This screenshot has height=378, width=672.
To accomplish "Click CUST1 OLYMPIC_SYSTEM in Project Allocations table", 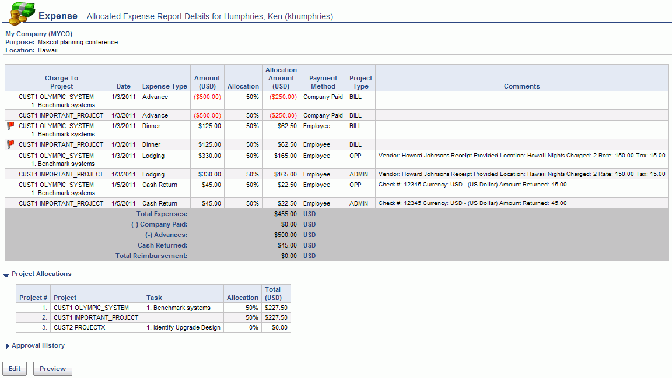I will pos(91,308).
